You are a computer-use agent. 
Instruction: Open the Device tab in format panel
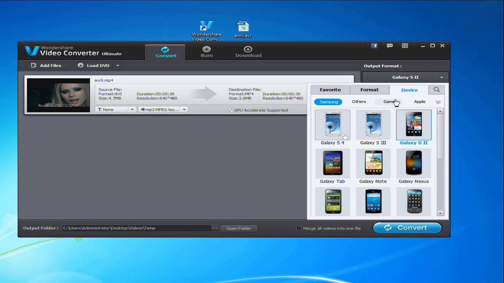409,90
